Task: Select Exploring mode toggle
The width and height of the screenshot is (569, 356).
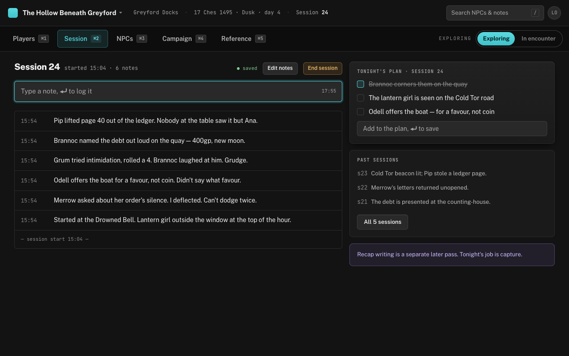Action: tap(496, 39)
